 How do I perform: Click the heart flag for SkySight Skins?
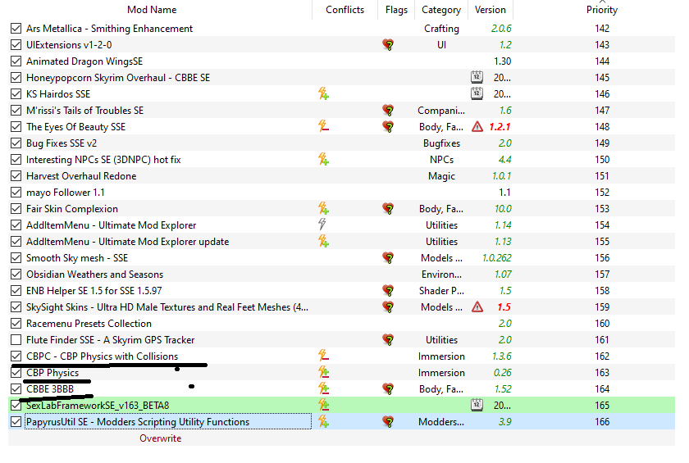point(388,306)
